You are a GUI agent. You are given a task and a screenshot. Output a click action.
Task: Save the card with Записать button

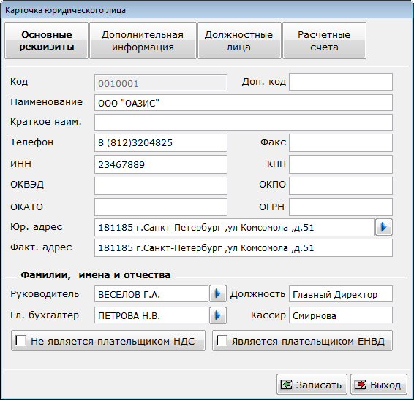[312, 385]
